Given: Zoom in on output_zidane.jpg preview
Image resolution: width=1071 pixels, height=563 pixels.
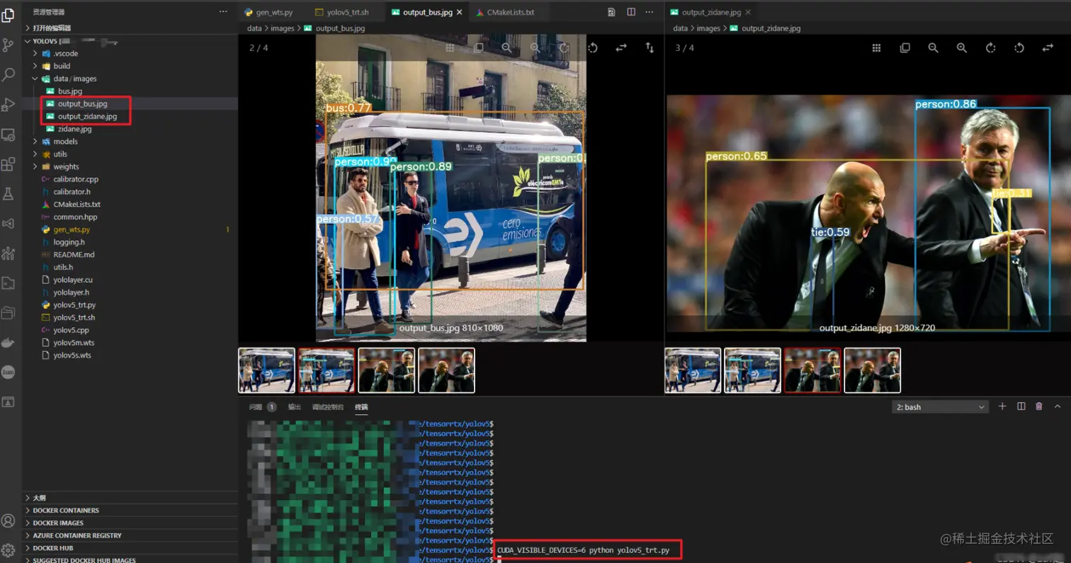Looking at the screenshot, I should coord(962,47).
